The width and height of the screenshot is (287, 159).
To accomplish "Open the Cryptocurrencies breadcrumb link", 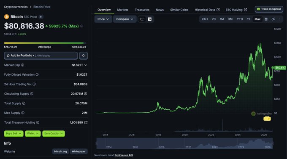I will (x=16, y=7).
